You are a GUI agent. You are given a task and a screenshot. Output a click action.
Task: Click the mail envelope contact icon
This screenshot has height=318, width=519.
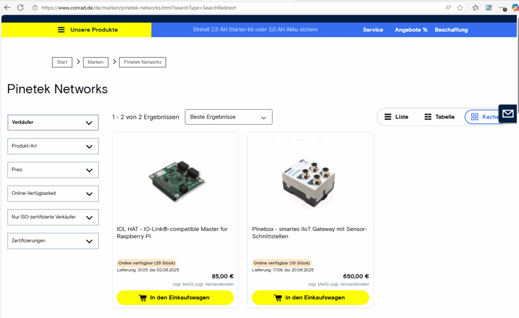coord(508,113)
